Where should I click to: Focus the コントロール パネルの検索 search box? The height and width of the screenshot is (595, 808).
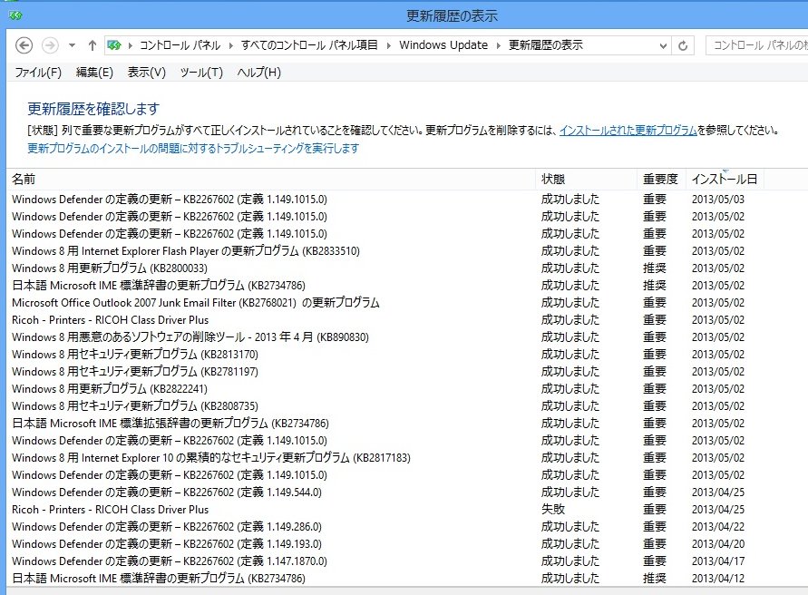(756, 45)
